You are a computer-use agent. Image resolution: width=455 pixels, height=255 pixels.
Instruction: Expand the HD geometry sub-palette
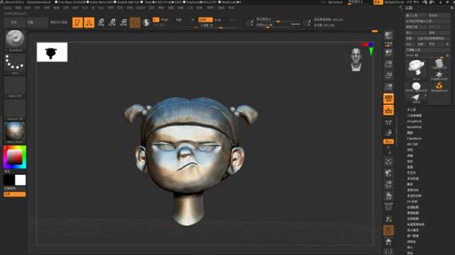point(412,144)
